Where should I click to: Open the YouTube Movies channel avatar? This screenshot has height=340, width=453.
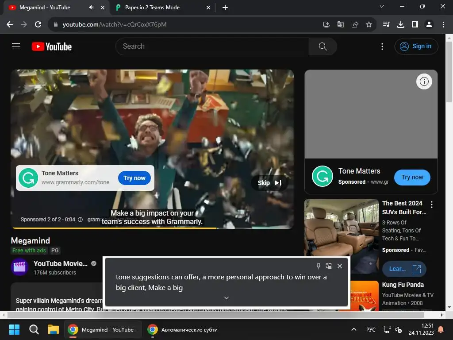19,267
